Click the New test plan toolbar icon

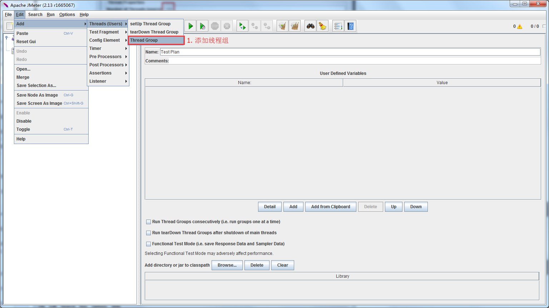(9, 26)
